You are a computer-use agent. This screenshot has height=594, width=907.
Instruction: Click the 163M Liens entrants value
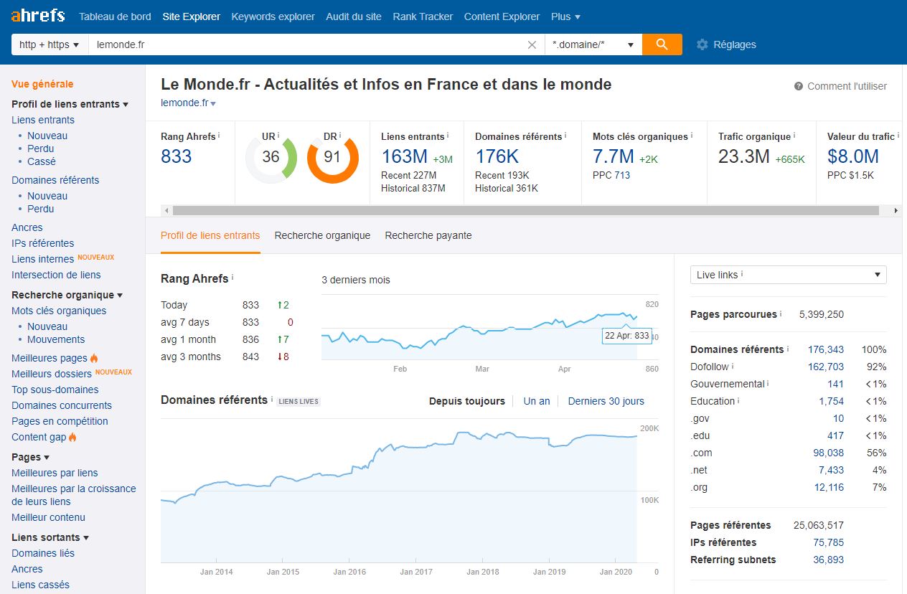pyautogui.click(x=405, y=156)
